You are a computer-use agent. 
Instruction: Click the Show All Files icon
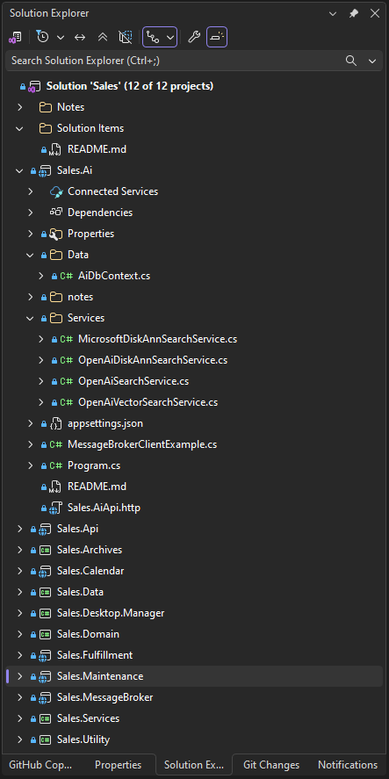(126, 37)
